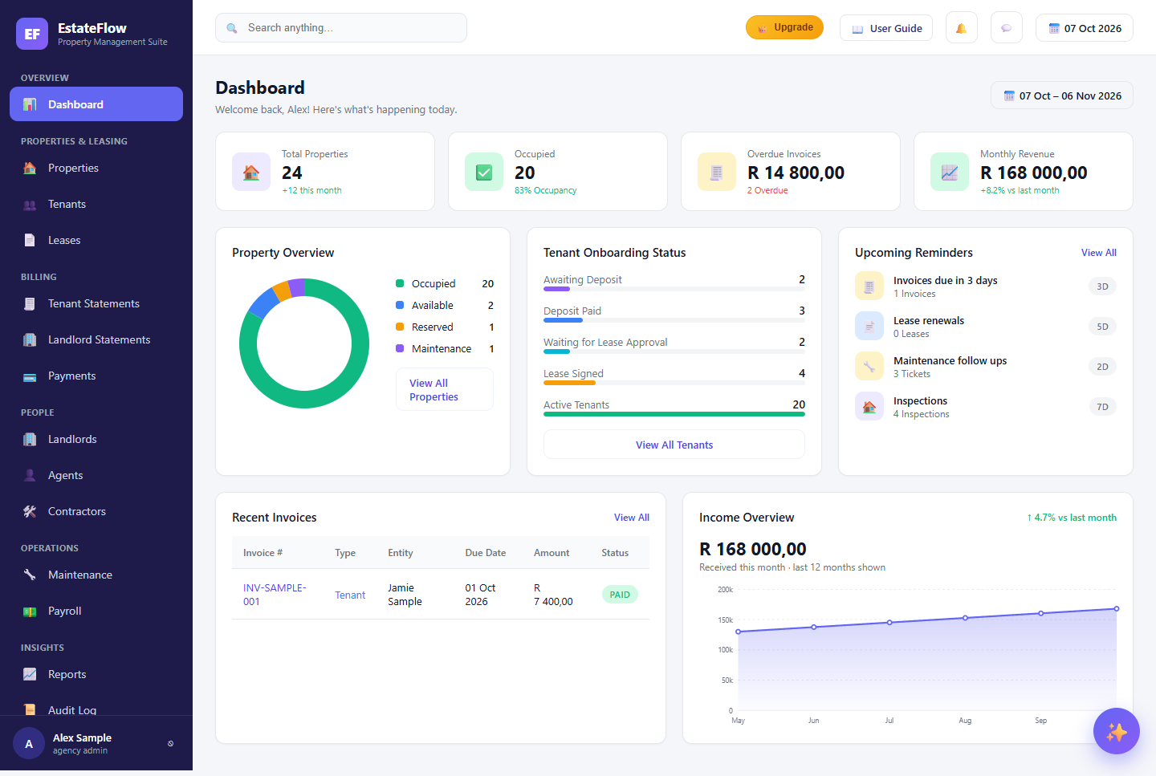
Task: Click the Lease Signed progress bar
Action: coord(674,383)
